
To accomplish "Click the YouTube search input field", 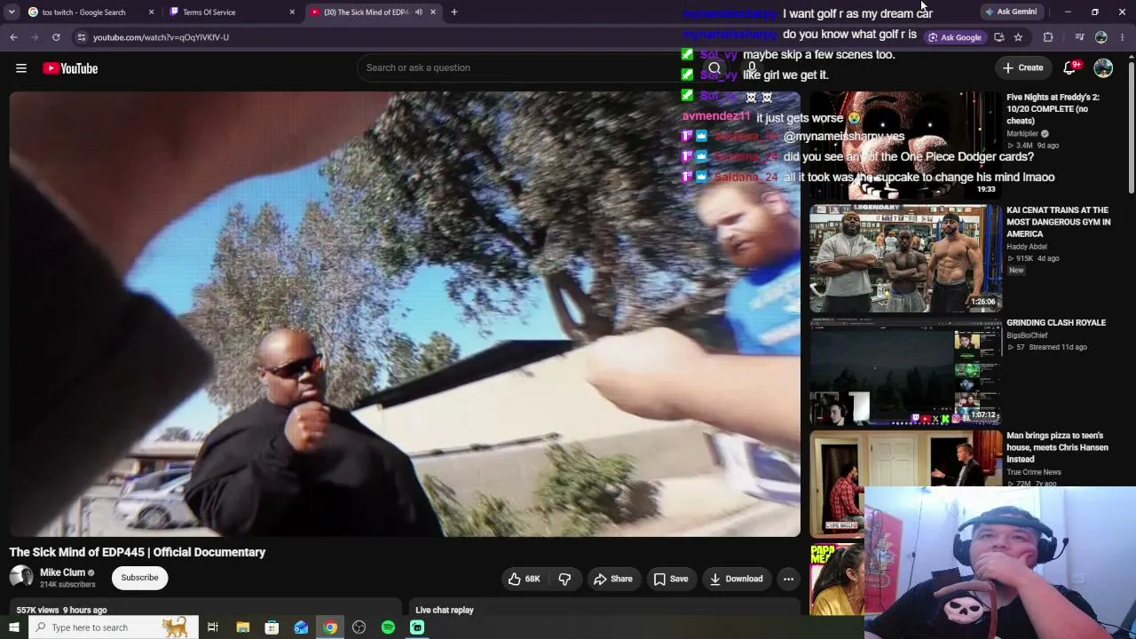I will tap(529, 67).
